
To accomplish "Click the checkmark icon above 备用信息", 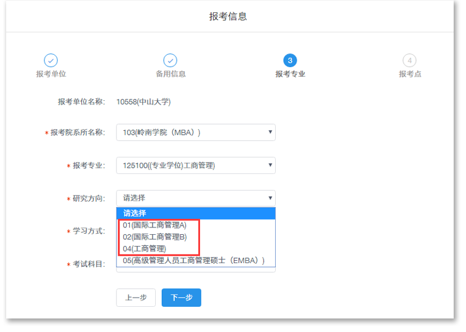I will click(170, 60).
